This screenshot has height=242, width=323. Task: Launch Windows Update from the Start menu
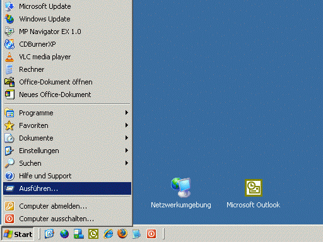(67, 19)
